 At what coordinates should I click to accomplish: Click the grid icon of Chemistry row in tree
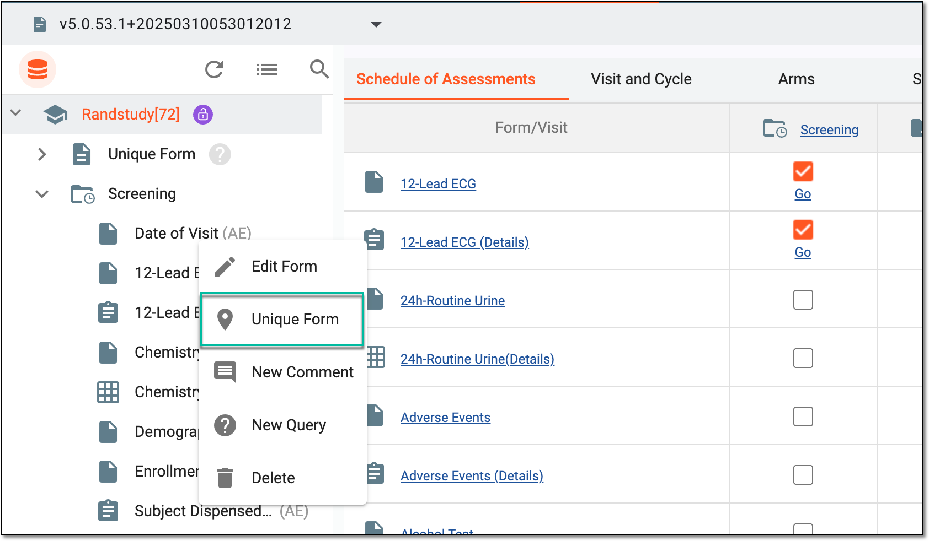click(108, 392)
